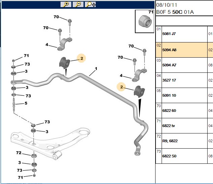
Task: Click highlighted callout 2 near upper bushing
Action: click(81, 58)
